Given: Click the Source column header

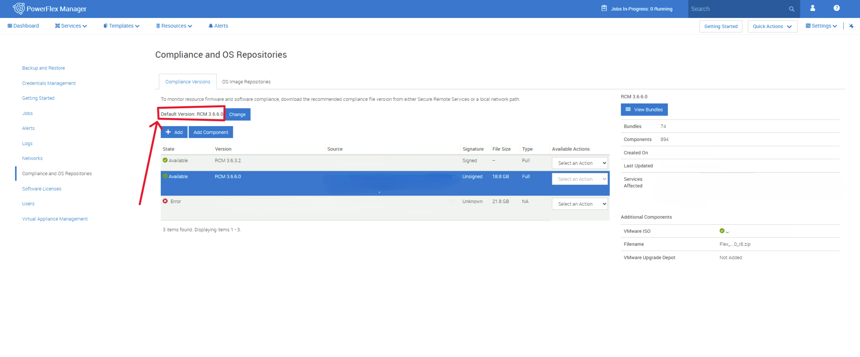Looking at the screenshot, I should (335, 149).
